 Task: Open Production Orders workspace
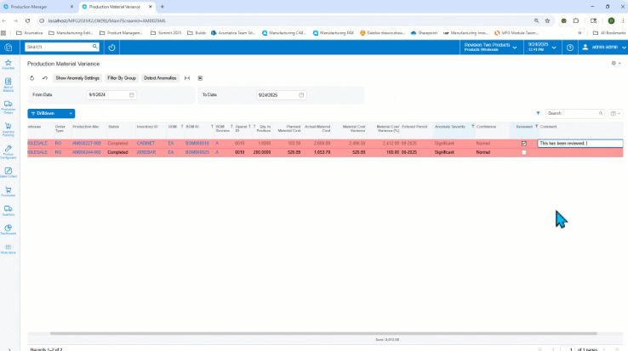[8, 107]
